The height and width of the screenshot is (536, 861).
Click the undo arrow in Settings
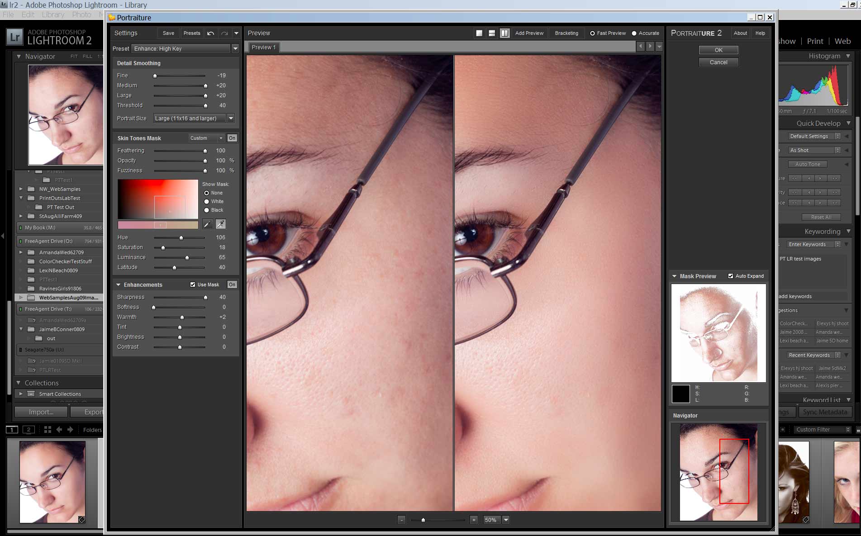(210, 33)
